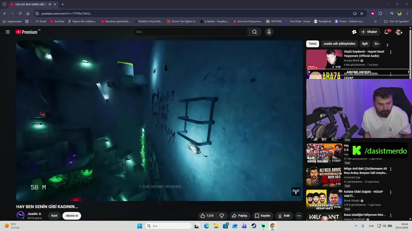Open YouTube notifications bell
412x231 pixels.
(x=387, y=32)
